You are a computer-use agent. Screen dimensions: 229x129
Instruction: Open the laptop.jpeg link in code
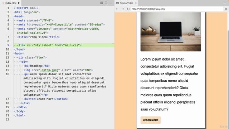[49, 70]
